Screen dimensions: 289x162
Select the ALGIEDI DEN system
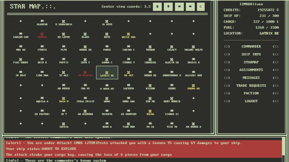(193, 73)
